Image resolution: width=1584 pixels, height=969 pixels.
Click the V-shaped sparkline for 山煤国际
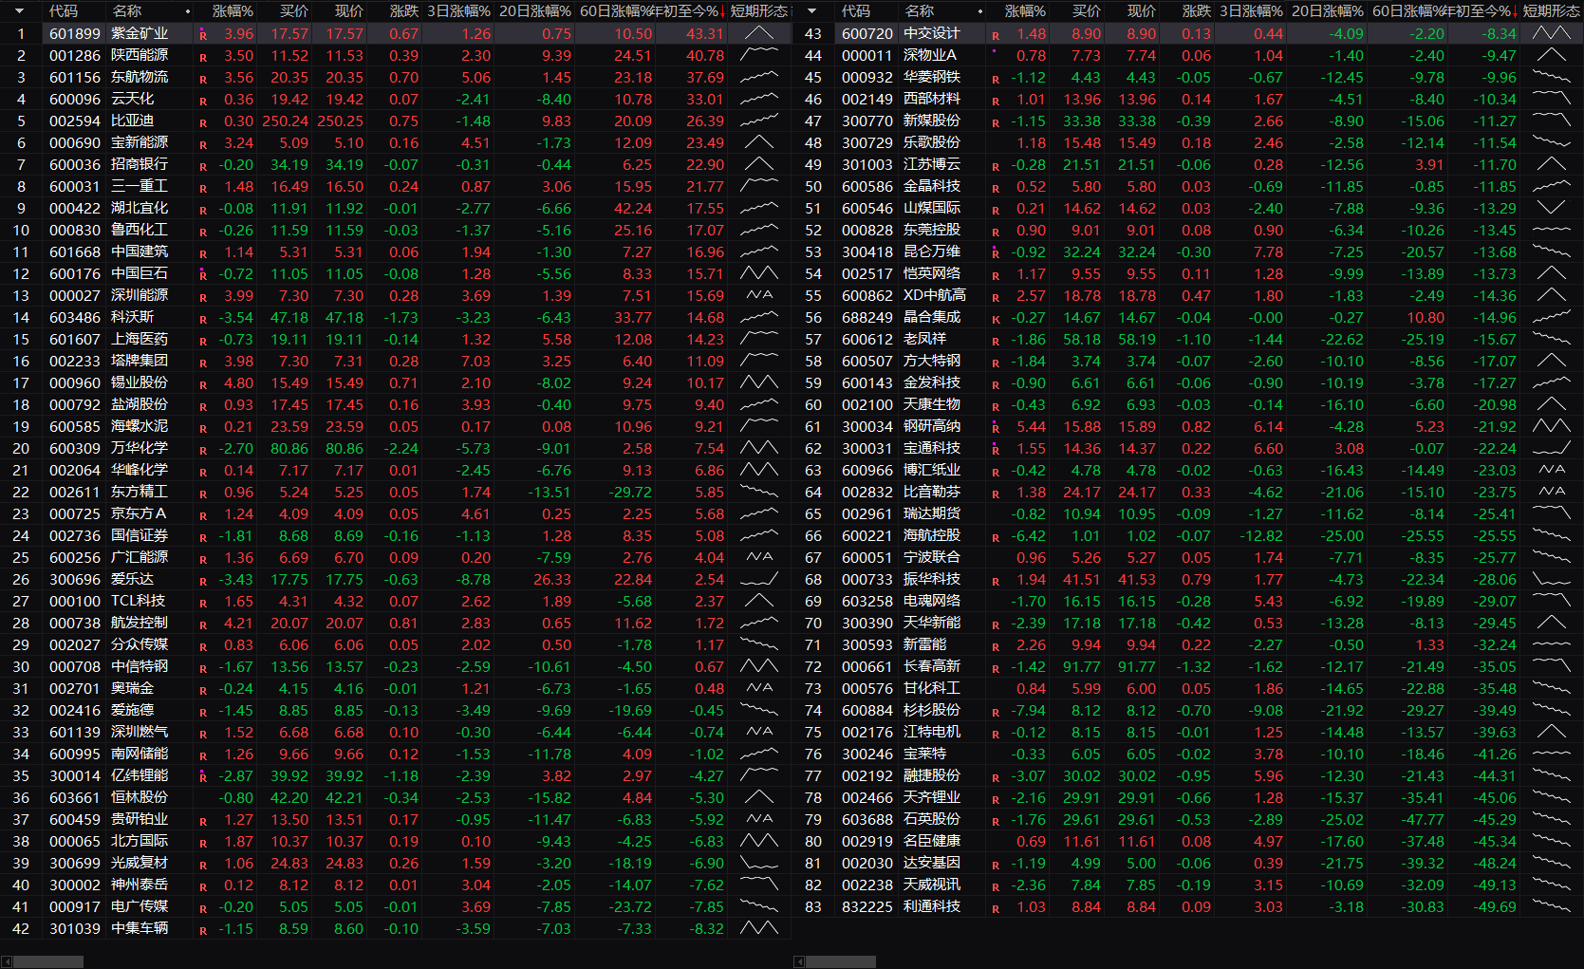[x=1551, y=208]
